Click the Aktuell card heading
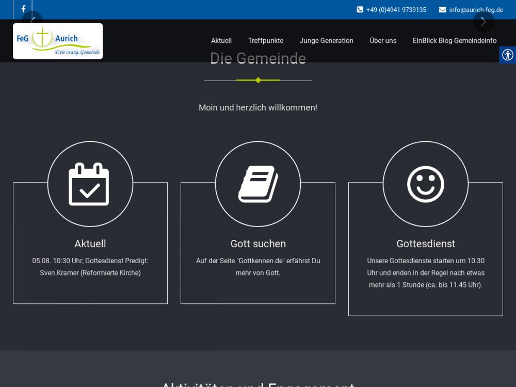Image resolution: width=516 pixels, height=387 pixels. coord(90,244)
